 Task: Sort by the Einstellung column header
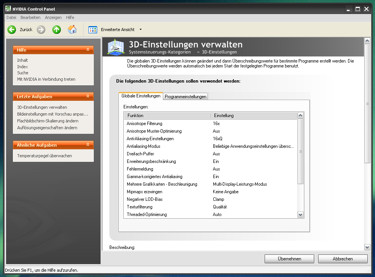point(254,116)
